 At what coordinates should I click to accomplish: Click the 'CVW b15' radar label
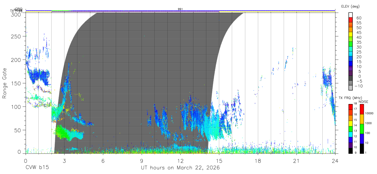37,168
